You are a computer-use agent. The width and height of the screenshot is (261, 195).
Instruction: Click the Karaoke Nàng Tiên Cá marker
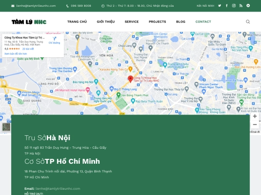[130, 69]
